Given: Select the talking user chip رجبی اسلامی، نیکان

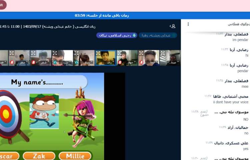Looking at the screenshot, I should (x=117, y=35).
